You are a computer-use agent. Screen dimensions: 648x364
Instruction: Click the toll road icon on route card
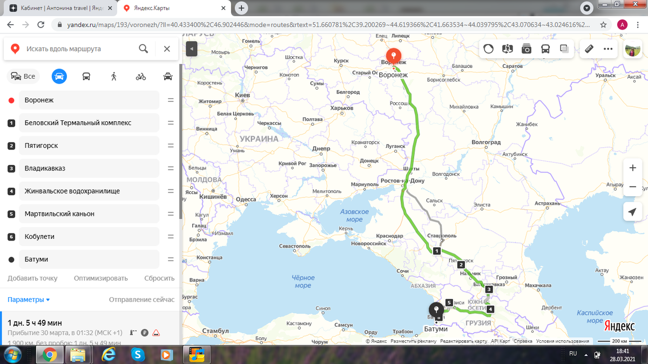point(133,333)
